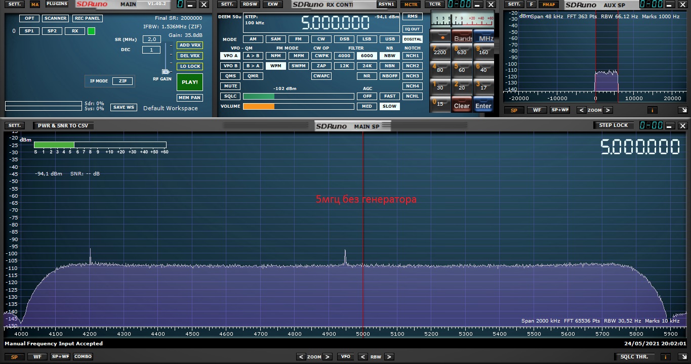Click the zoom in '>' arrow in AUX SP
Image resolution: width=691 pixels, height=364 pixels.
point(608,110)
